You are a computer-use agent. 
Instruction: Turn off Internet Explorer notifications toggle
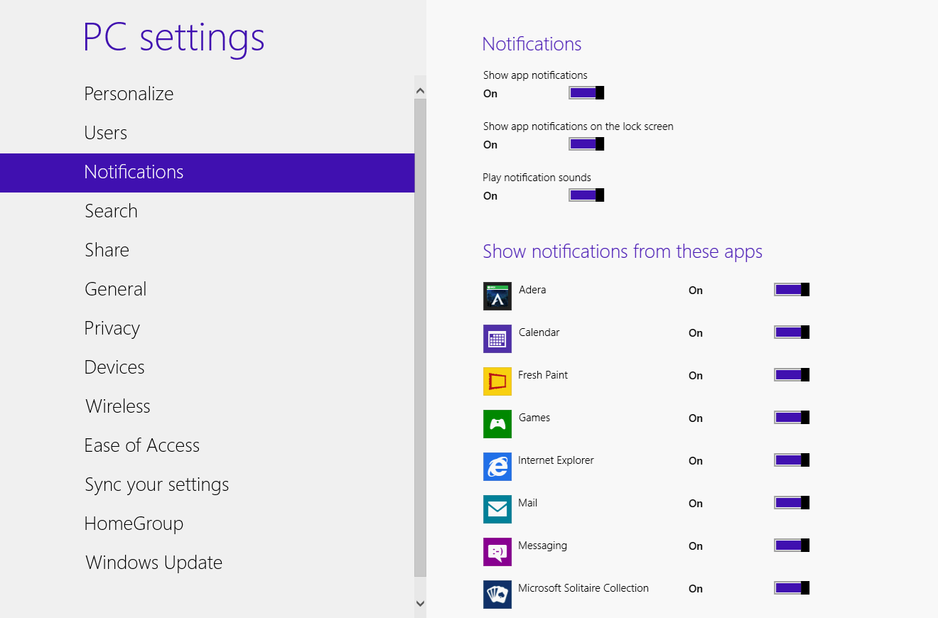coord(792,460)
